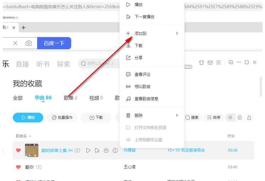265x181 pixels.
Task: Click the play icon on 爱的故事上集 row
Action: [88, 150]
